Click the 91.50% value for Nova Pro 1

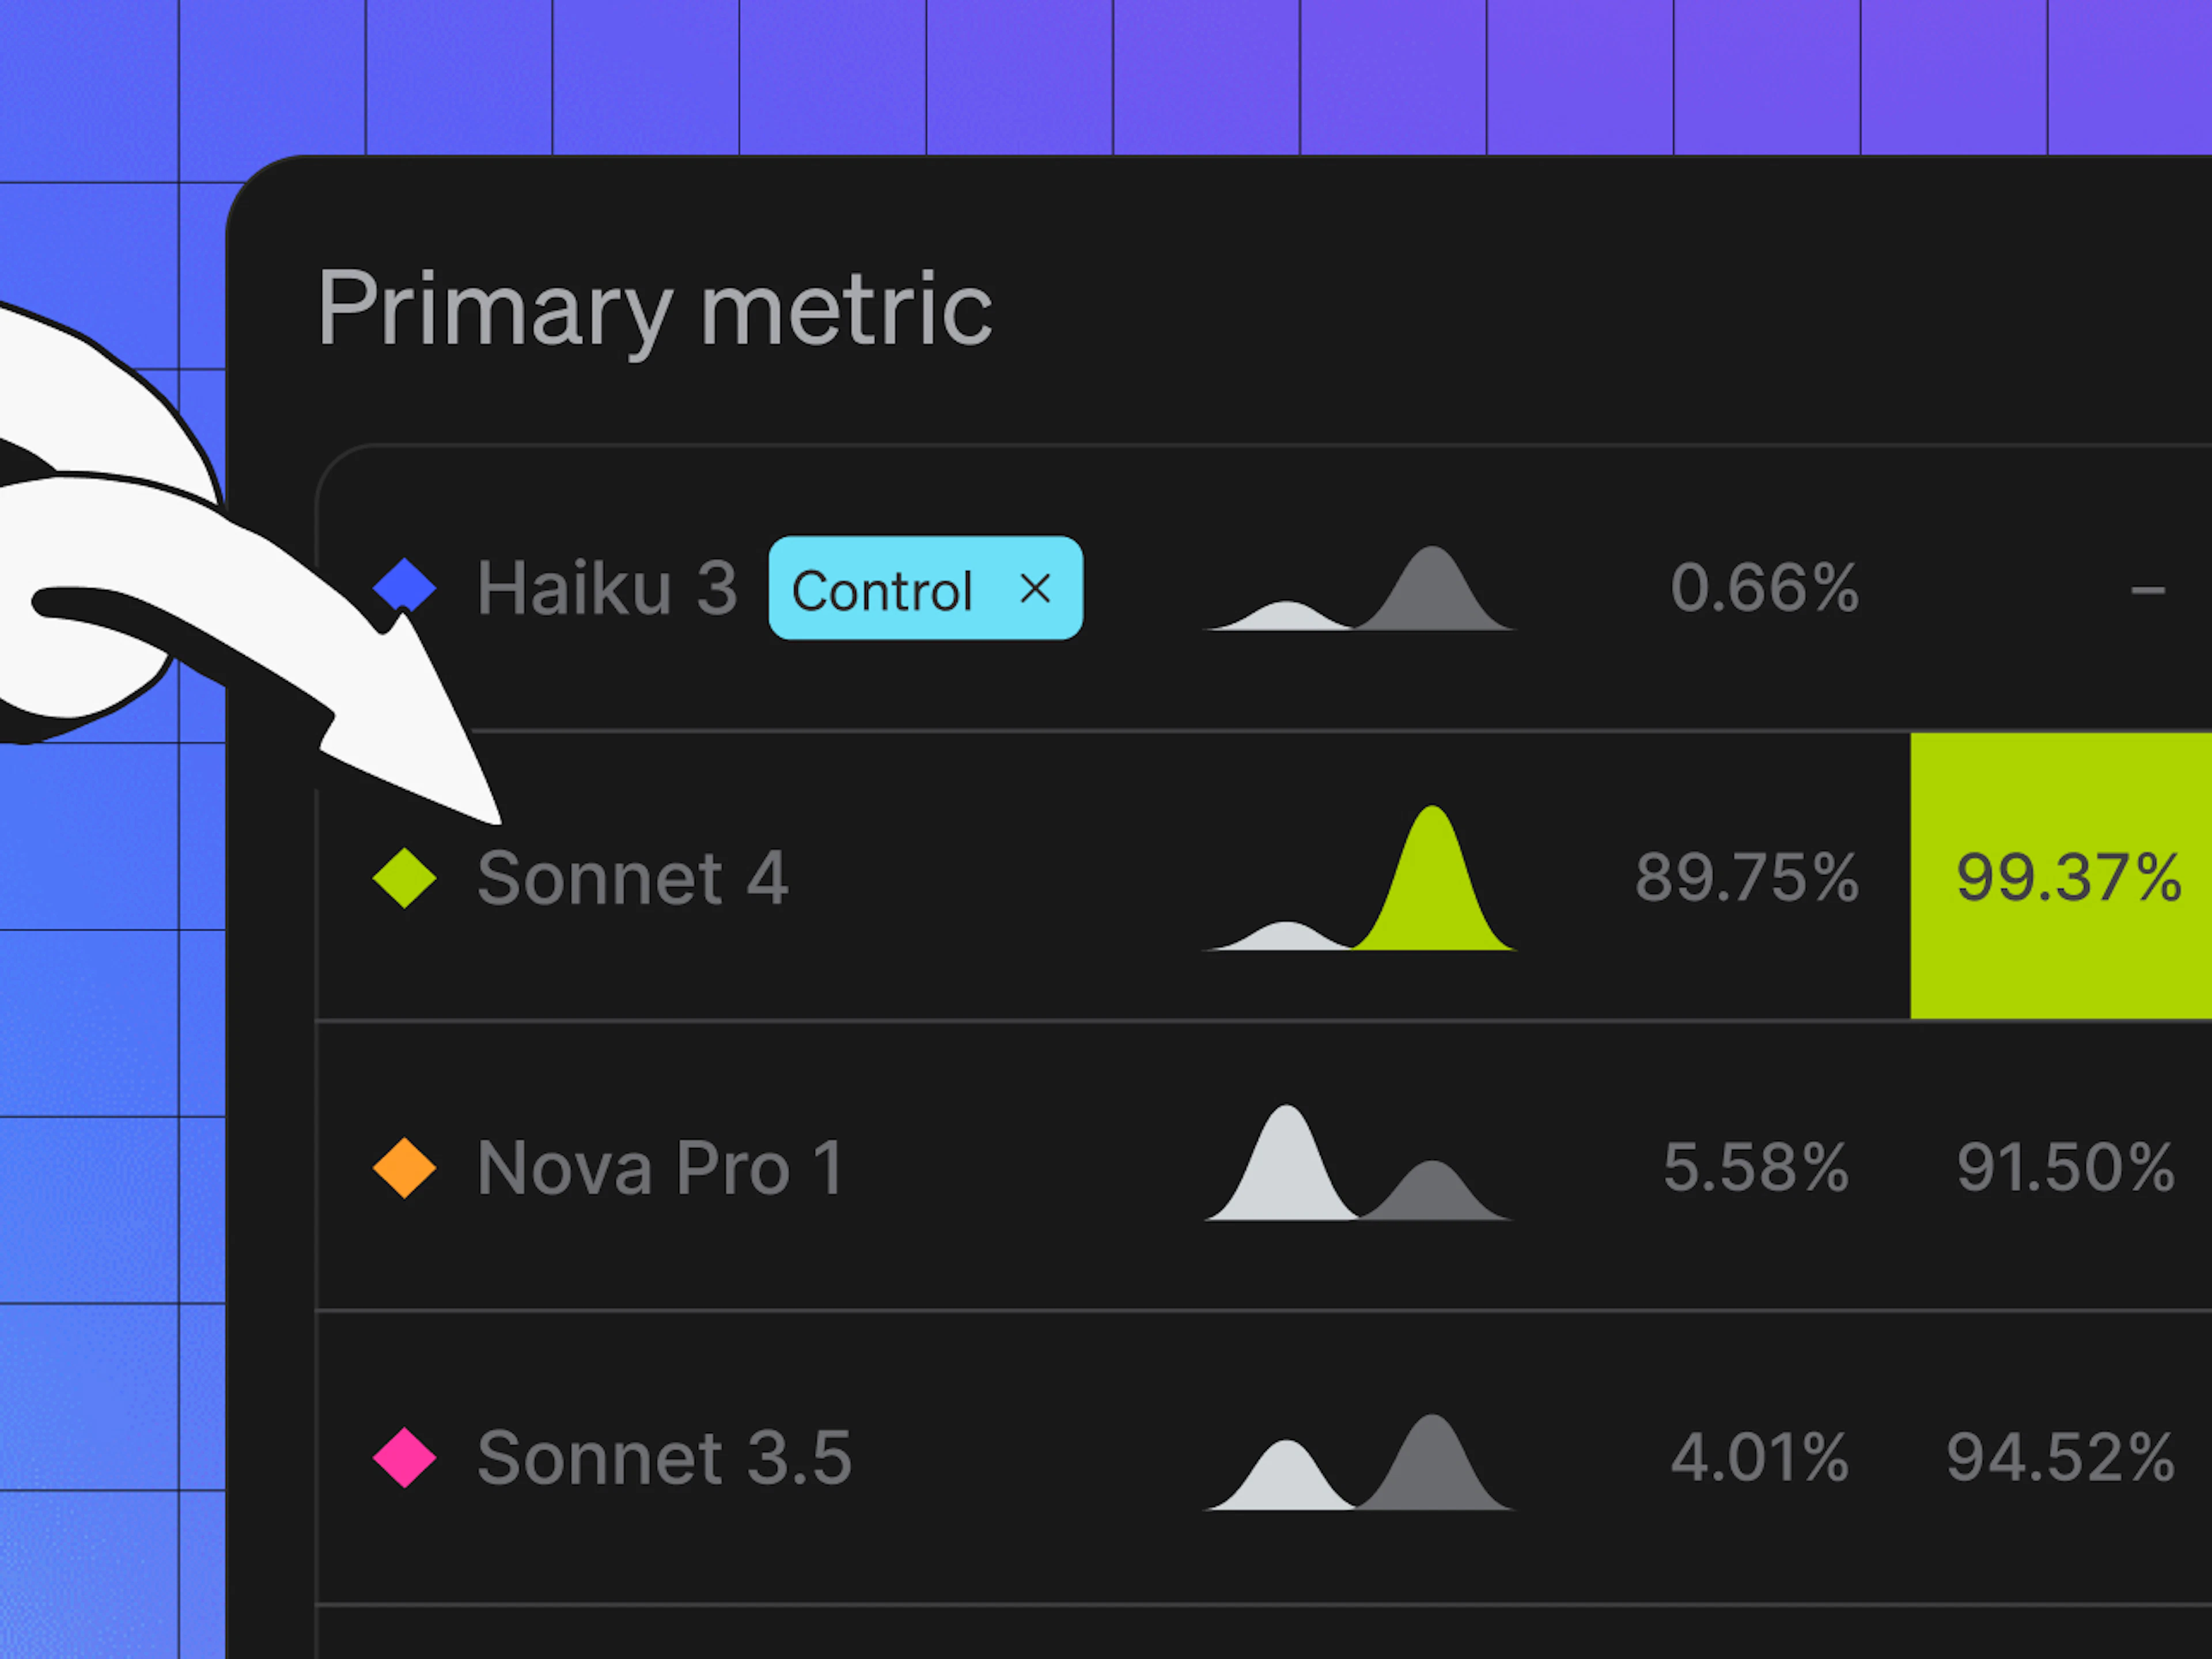(2066, 1167)
